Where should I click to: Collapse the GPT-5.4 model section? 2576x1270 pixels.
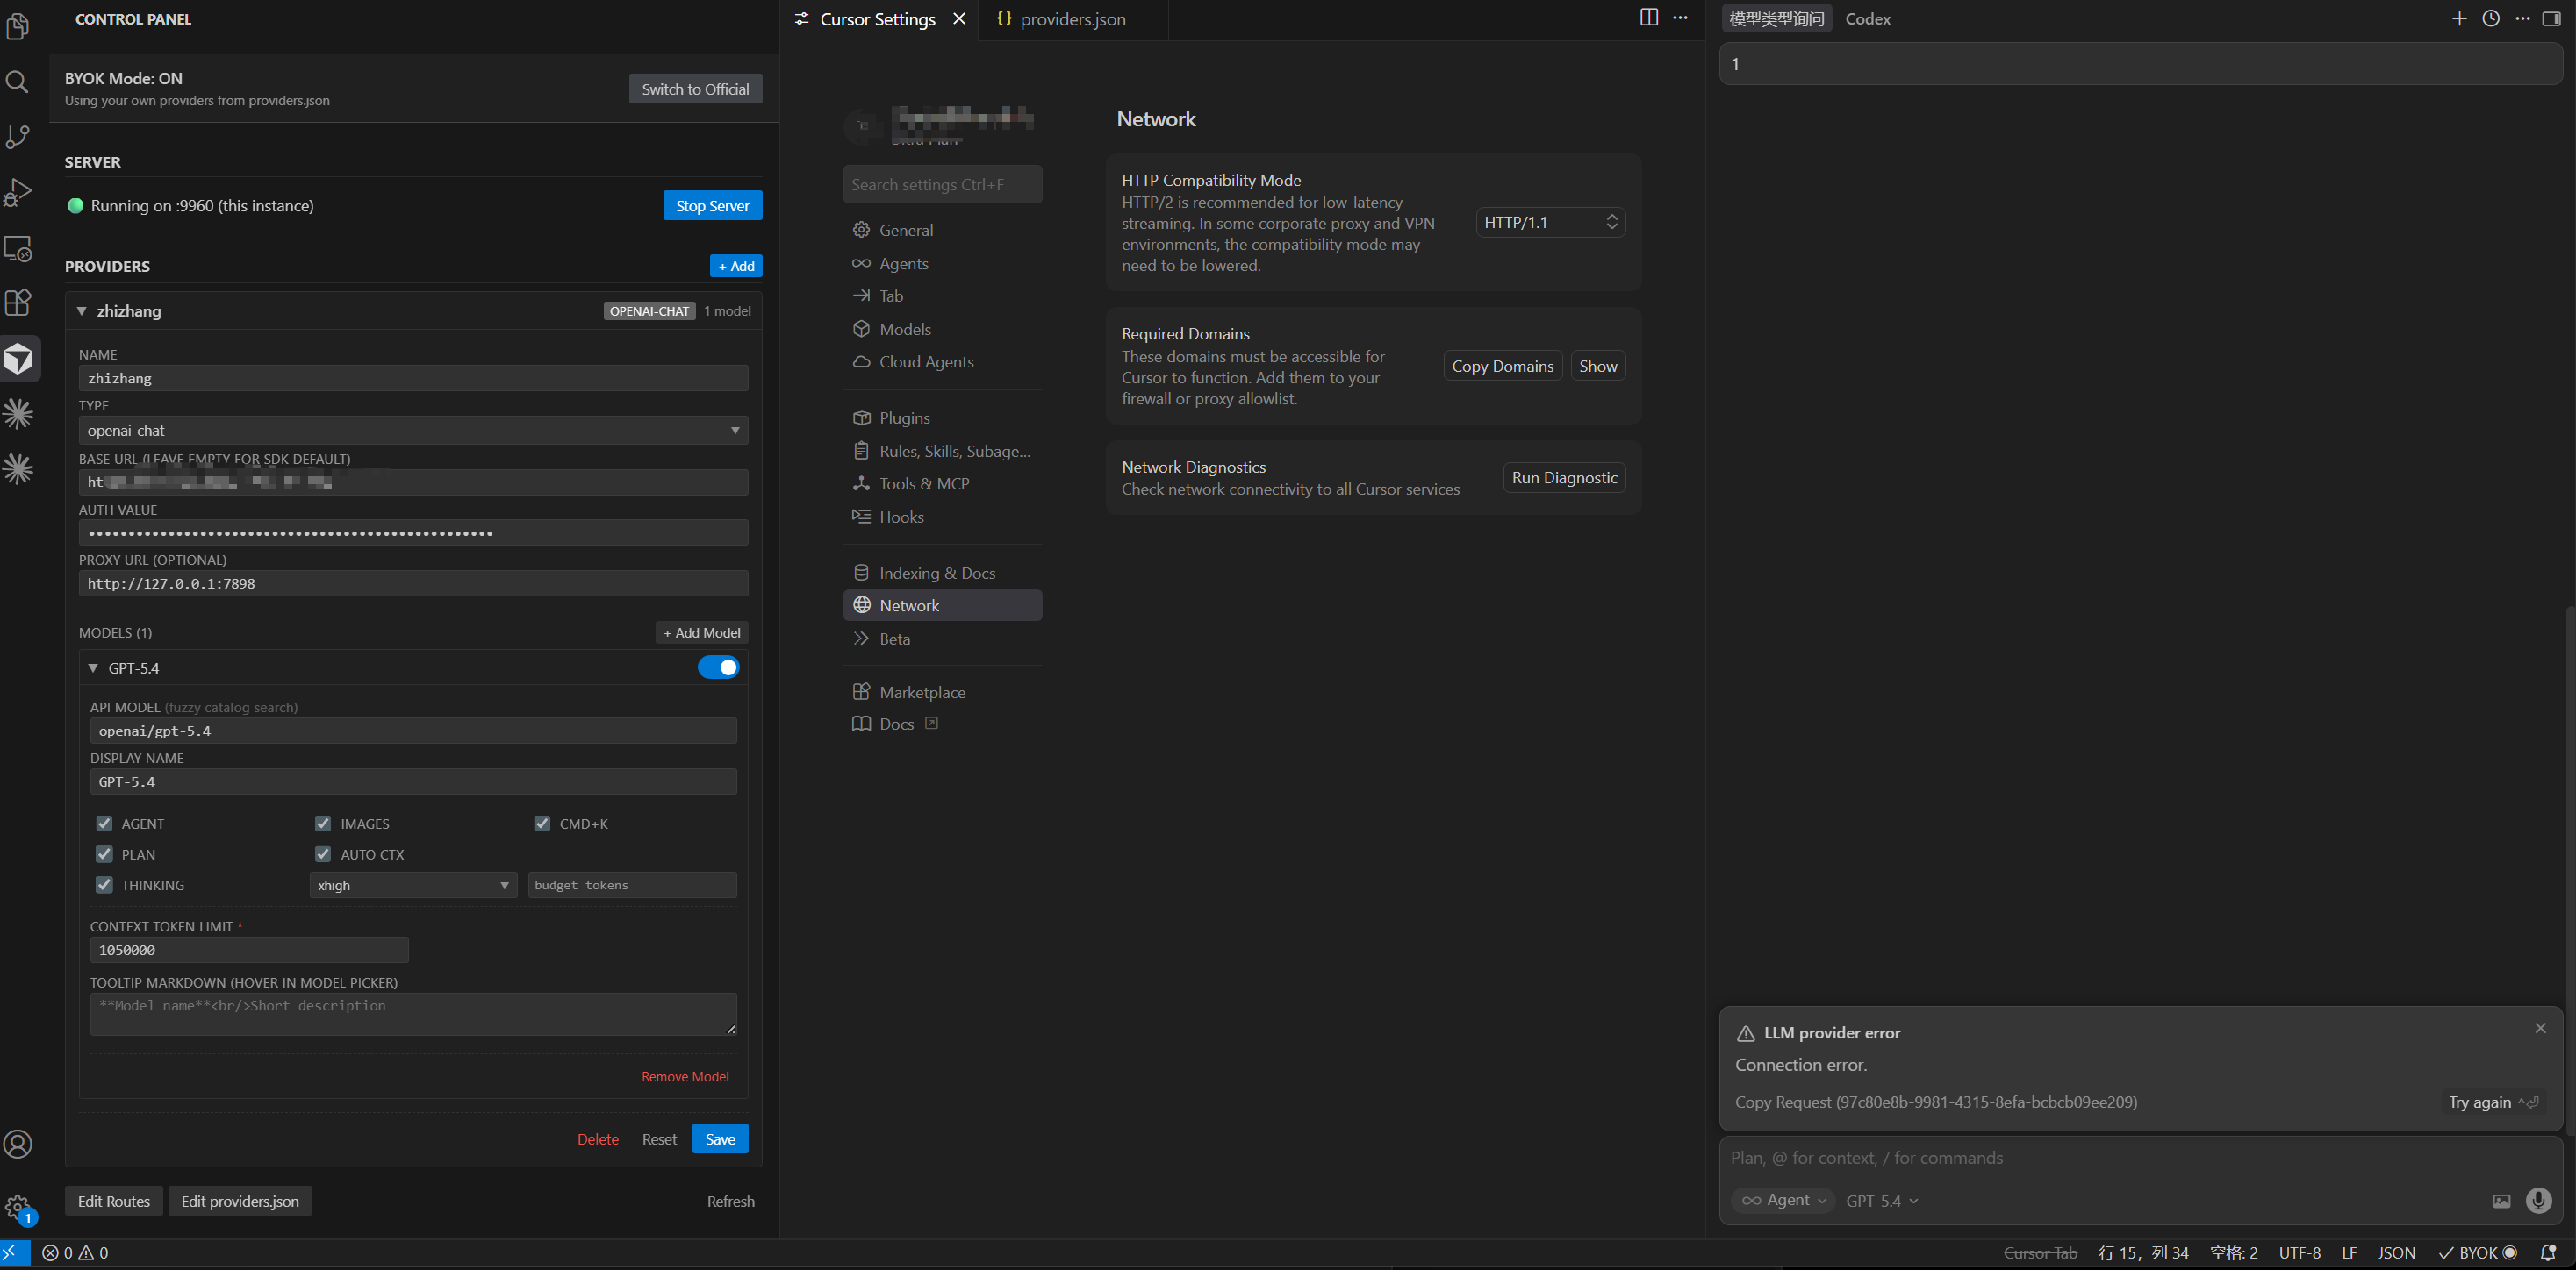tap(93, 667)
